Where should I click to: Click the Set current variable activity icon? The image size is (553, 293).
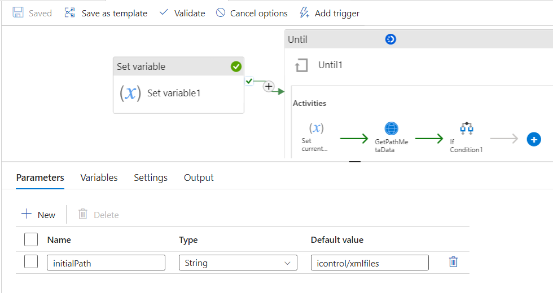[317, 128]
